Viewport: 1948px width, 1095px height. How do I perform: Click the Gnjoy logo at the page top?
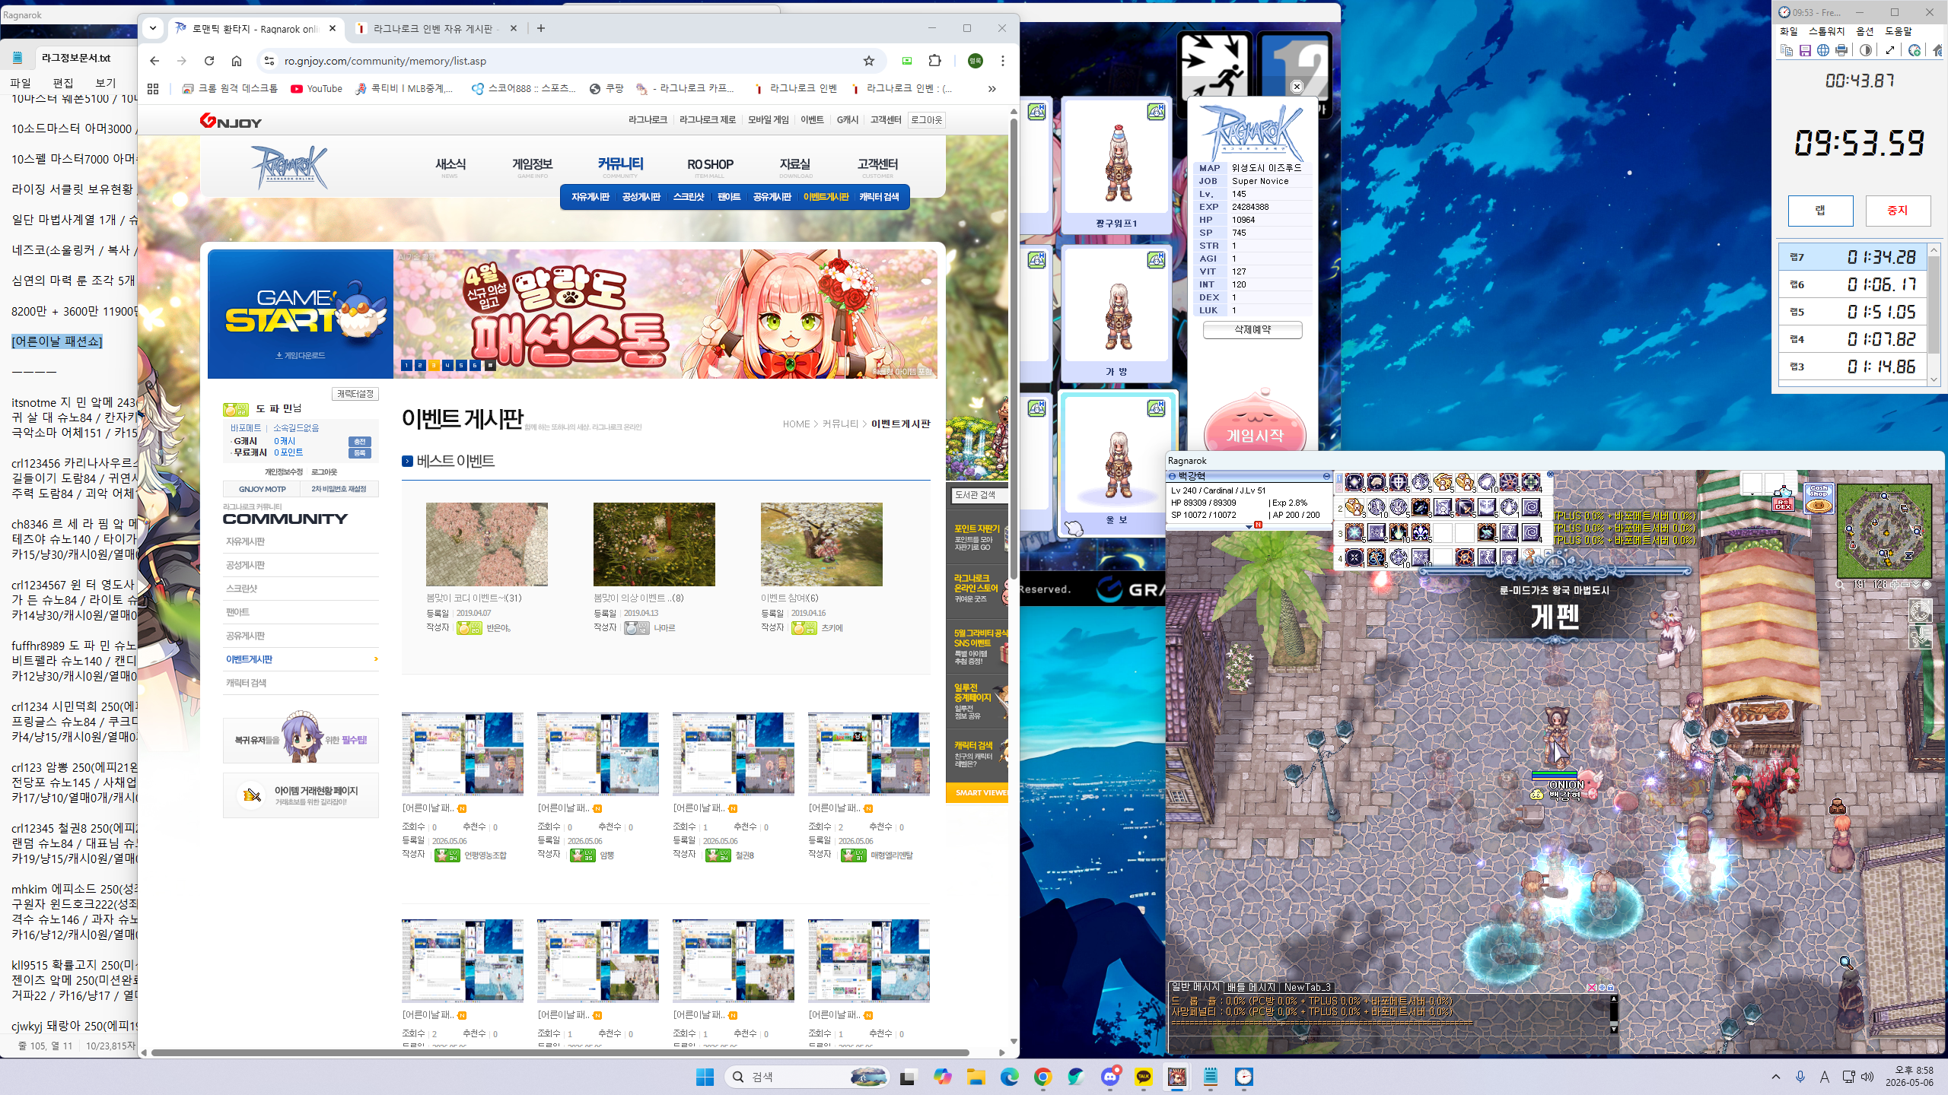[231, 121]
